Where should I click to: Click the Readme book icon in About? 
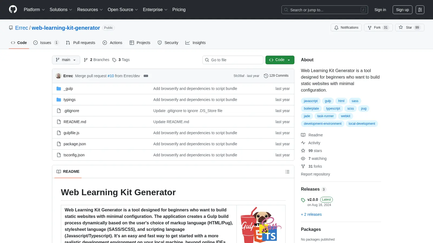click(303, 135)
